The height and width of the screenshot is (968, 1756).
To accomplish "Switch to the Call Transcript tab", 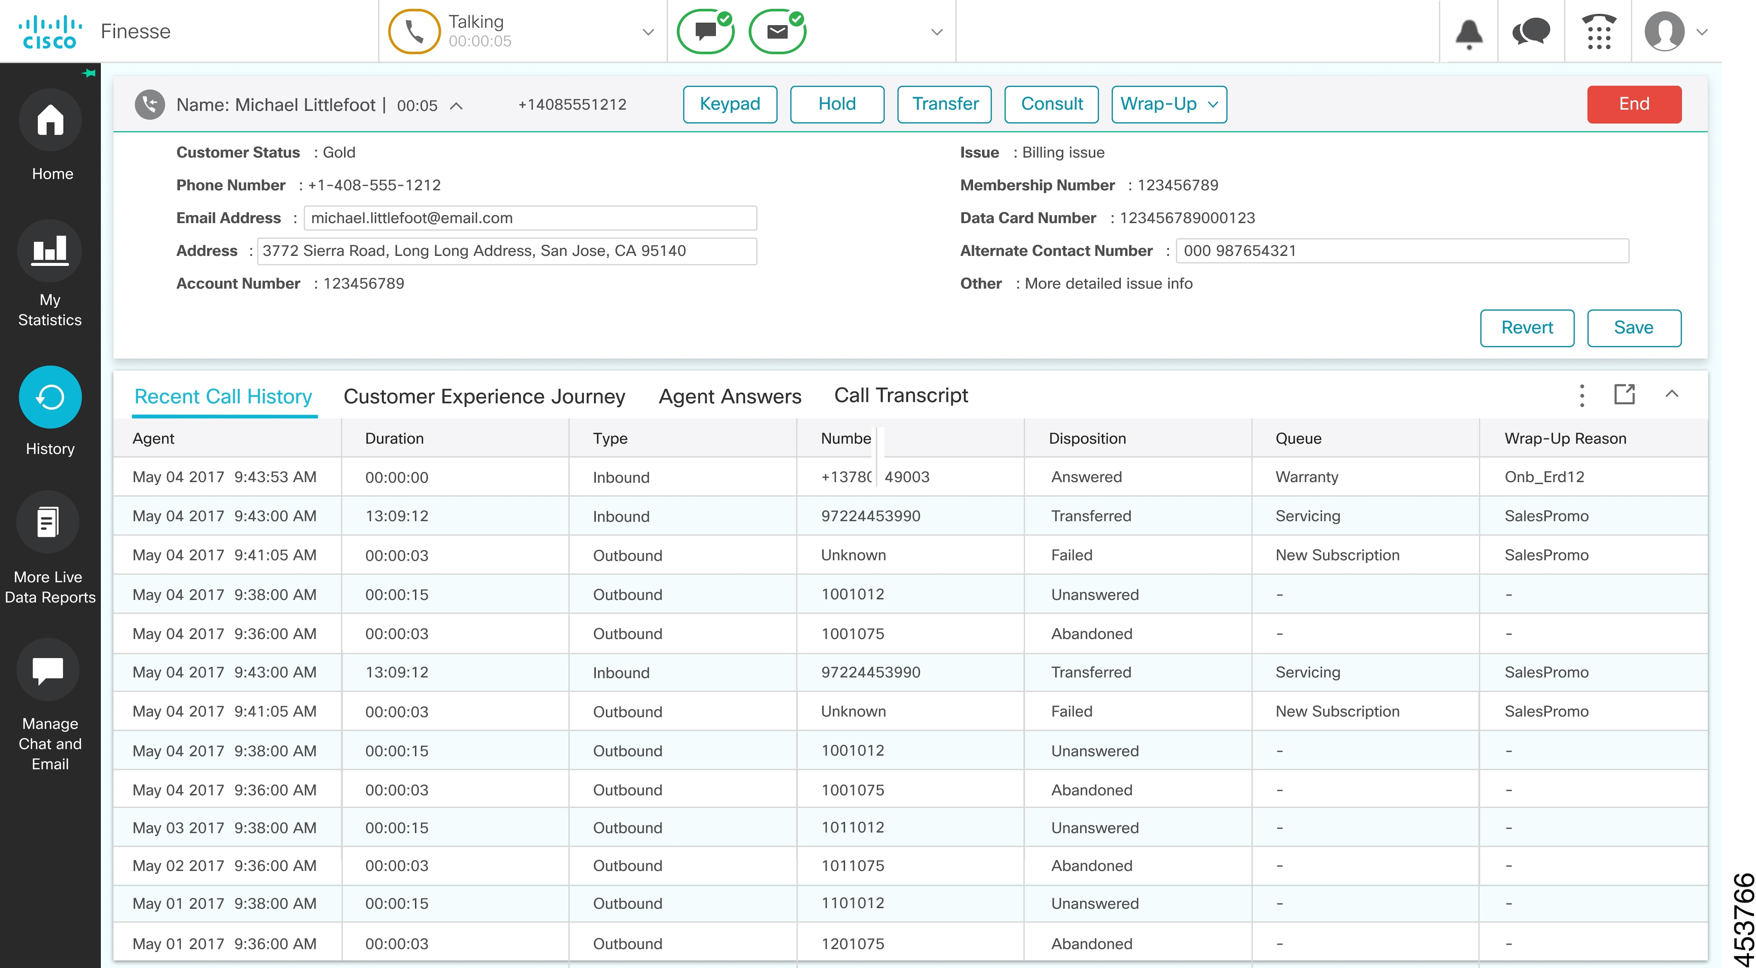I will point(901,395).
